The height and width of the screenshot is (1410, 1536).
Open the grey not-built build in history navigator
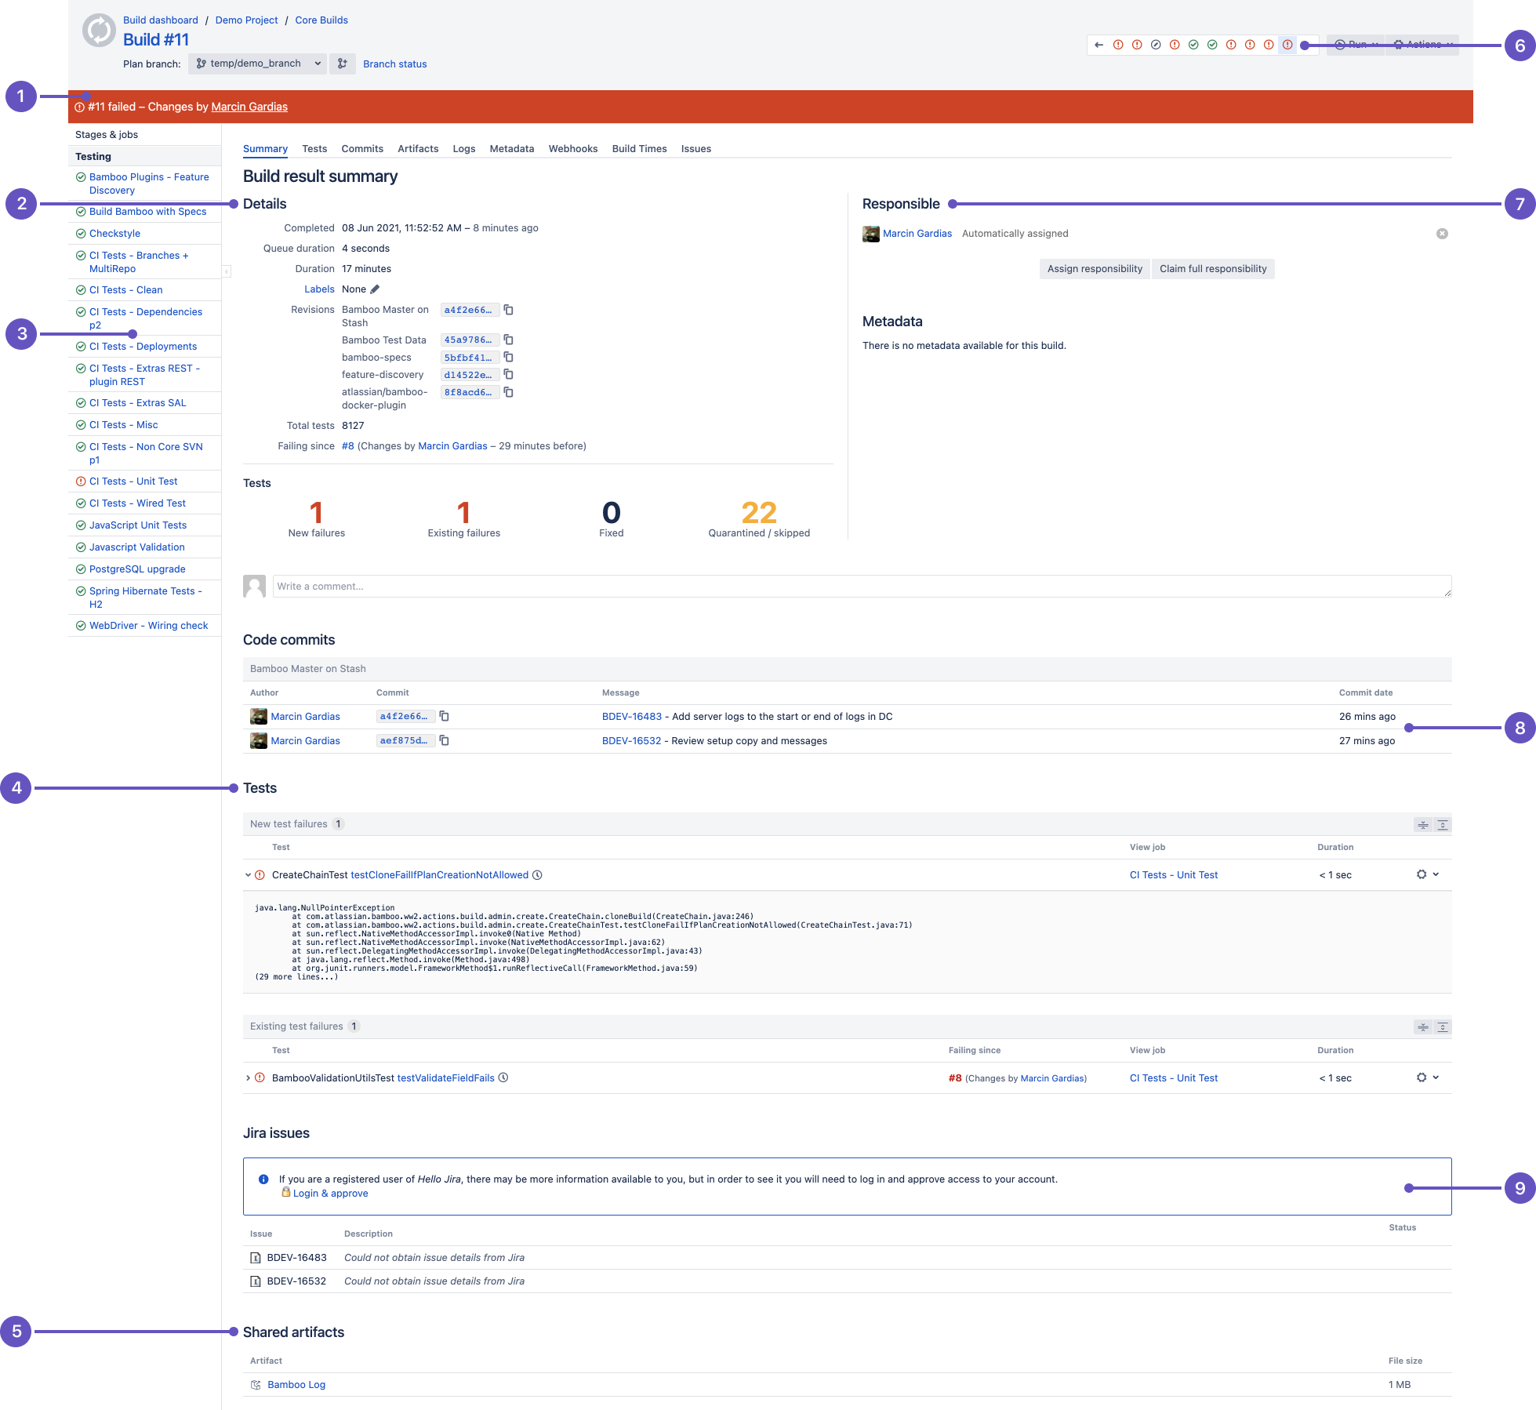click(x=1156, y=45)
